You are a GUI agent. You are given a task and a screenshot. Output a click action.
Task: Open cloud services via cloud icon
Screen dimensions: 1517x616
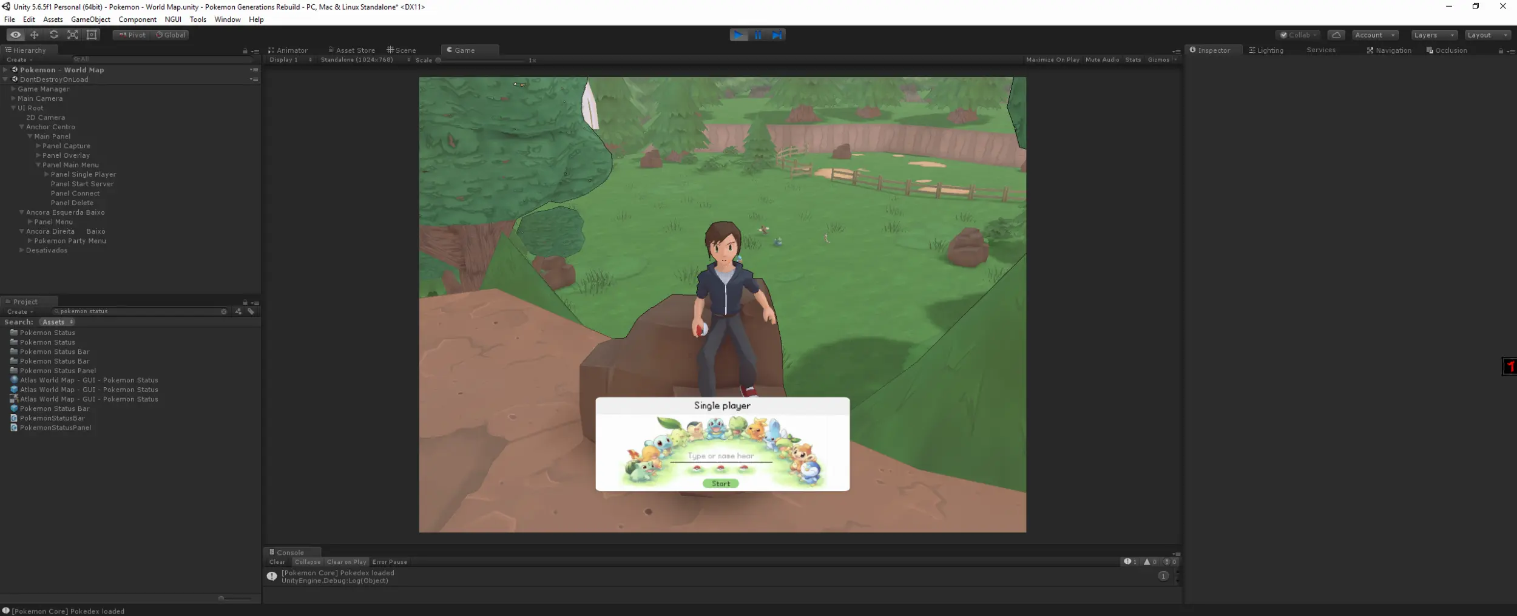point(1336,35)
